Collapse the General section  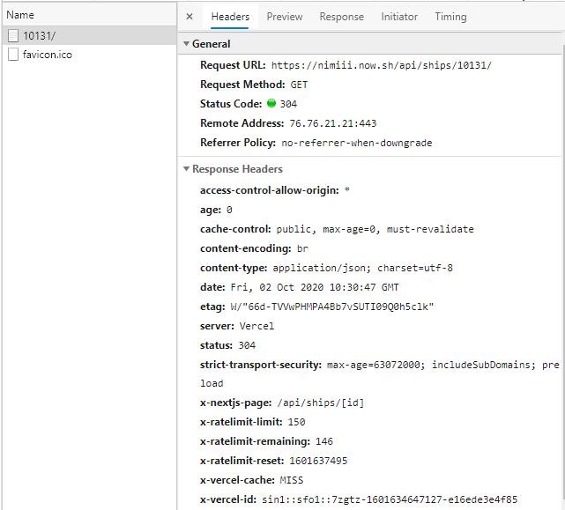(186, 44)
